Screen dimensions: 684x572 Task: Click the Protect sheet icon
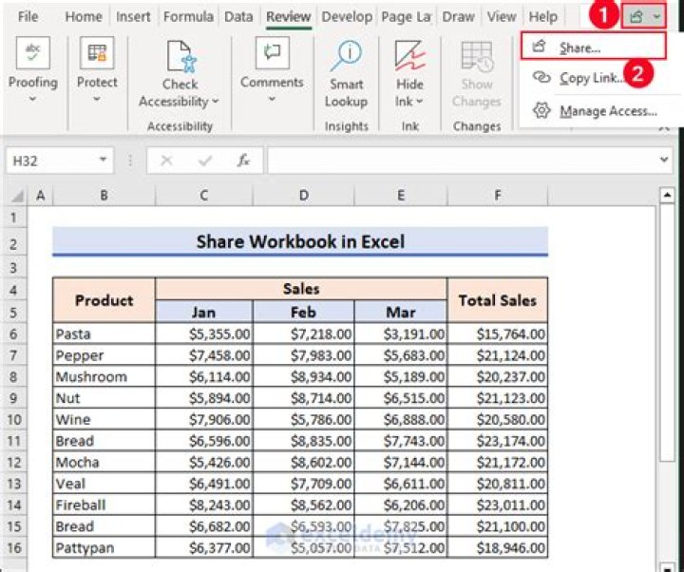97,53
